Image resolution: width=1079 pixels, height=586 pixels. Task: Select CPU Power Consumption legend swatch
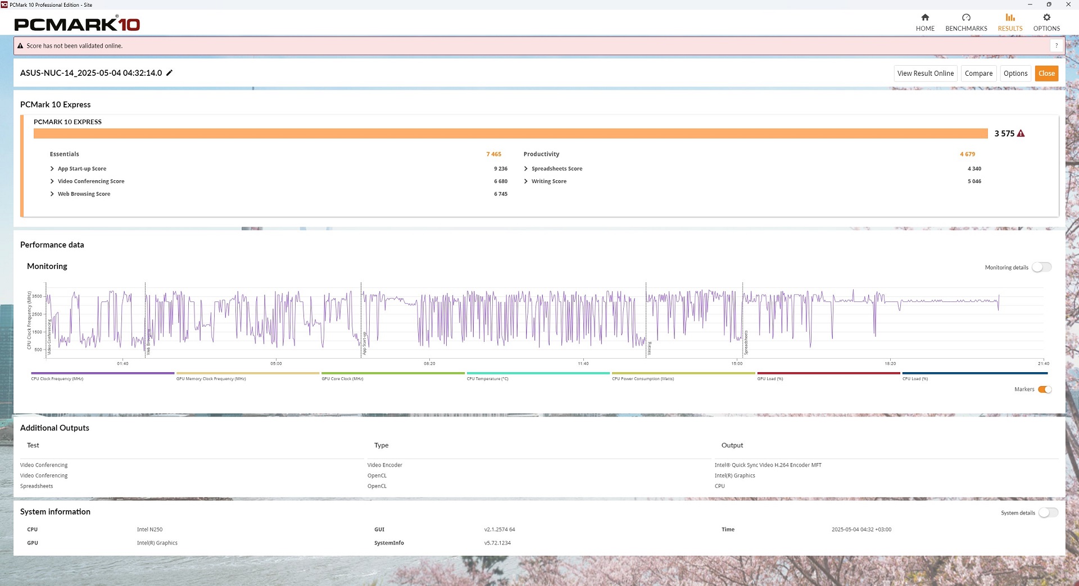click(683, 373)
